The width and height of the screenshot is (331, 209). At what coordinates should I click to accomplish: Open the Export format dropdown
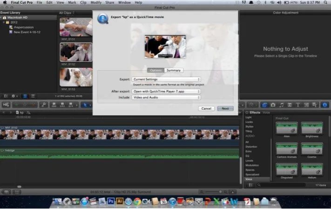166,79
